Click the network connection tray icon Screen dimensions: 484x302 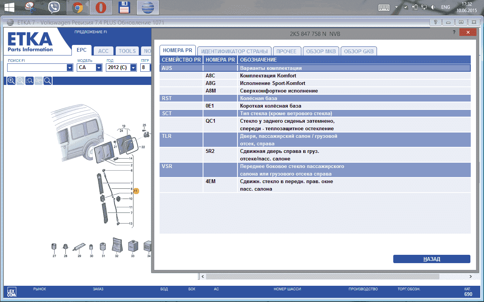point(424,7)
